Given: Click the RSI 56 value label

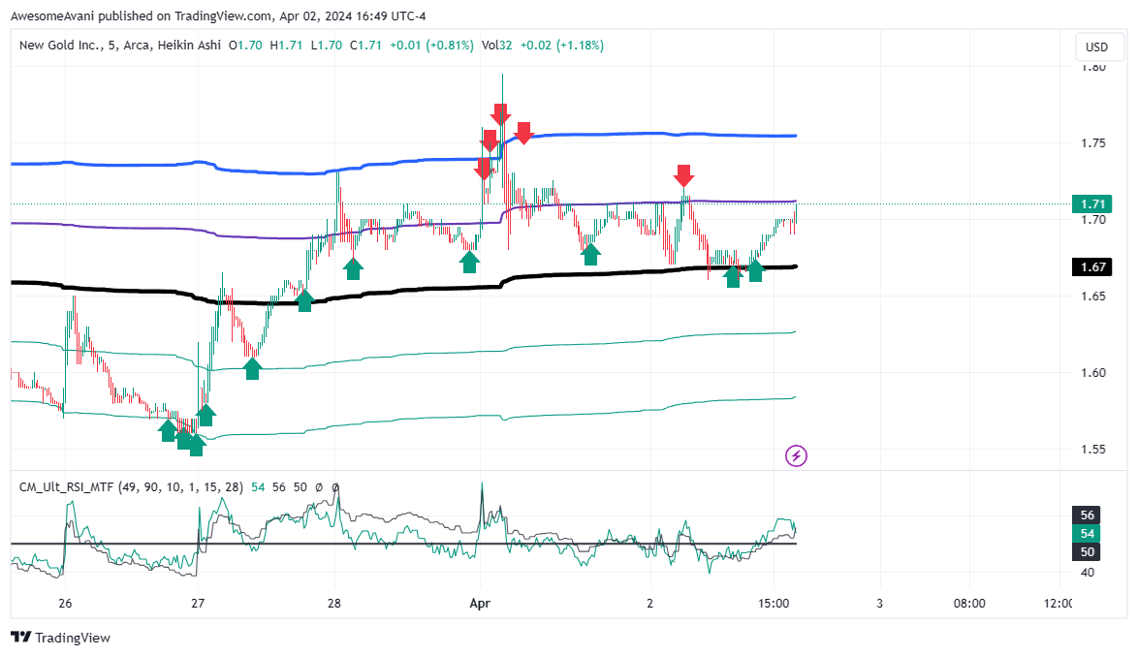Looking at the screenshot, I should tap(1087, 515).
